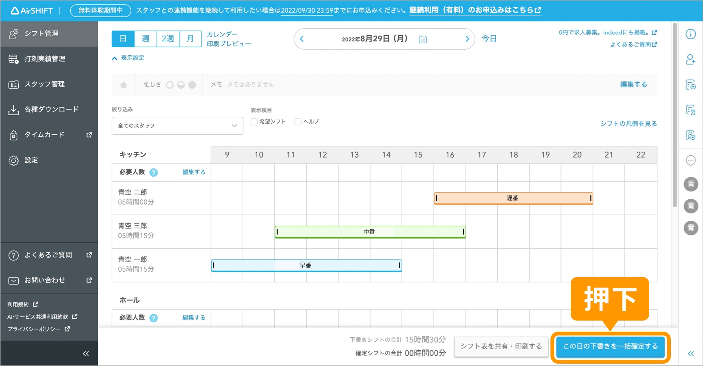Click the star favorite icon in memo bar

pyautogui.click(x=123, y=85)
